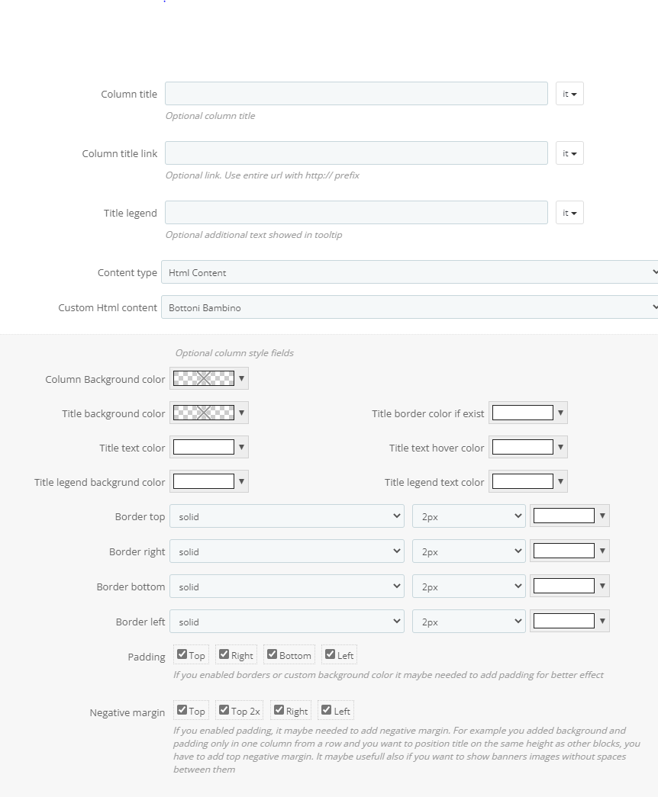Open Title text hover color arrow
This screenshot has width=658, height=797.
(561, 448)
